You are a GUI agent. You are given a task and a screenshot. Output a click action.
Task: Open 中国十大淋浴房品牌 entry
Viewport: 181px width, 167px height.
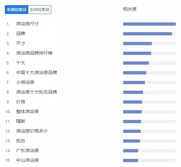click(x=36, y=72)
